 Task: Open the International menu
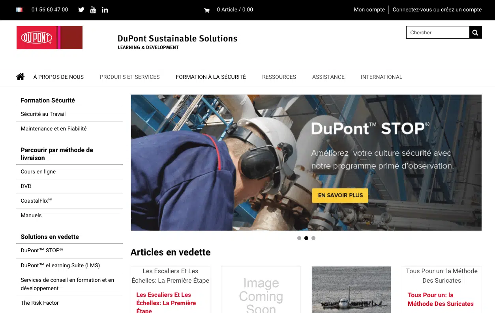[x=381, y=77]
